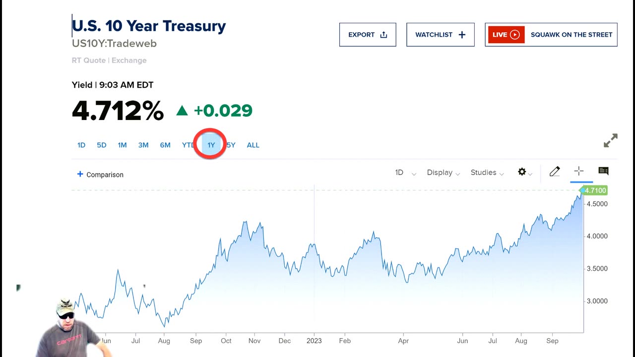Choose the 6M time range

(165, 145)
